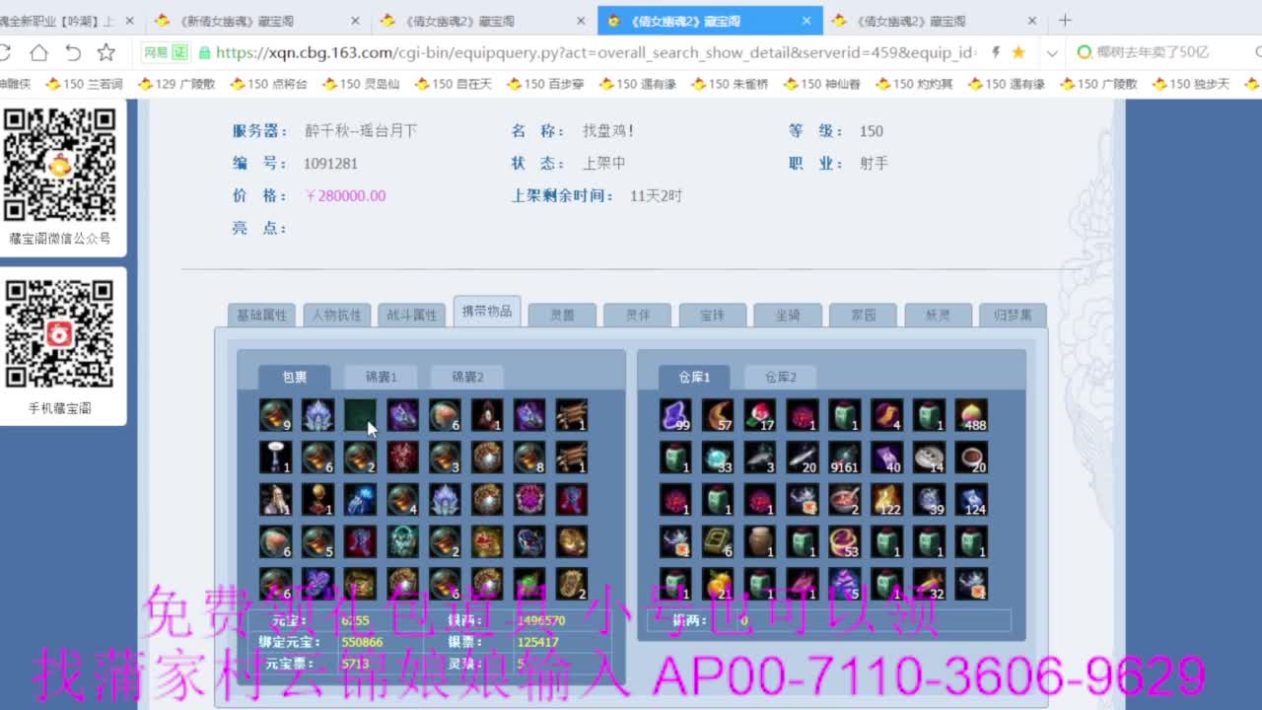Expand the address bar dropdown chevron

(1052, 52)
